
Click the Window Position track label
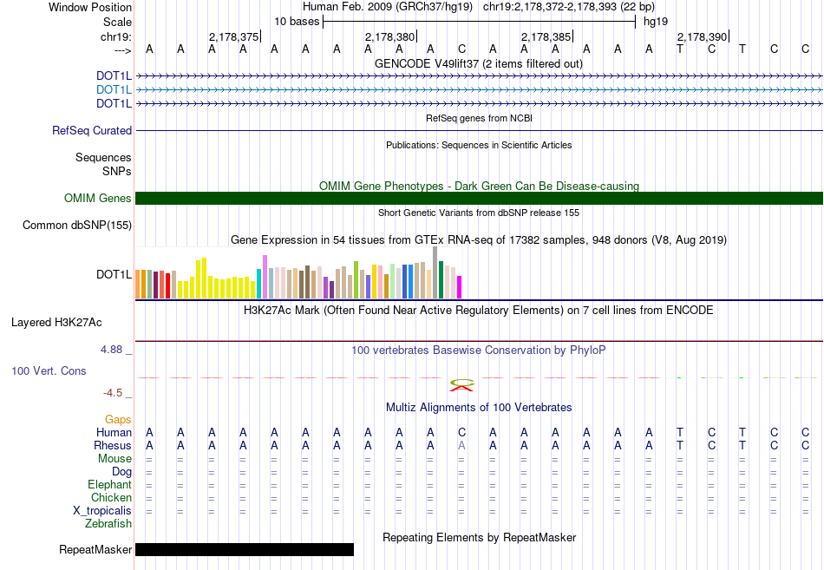tap(90, 7)
